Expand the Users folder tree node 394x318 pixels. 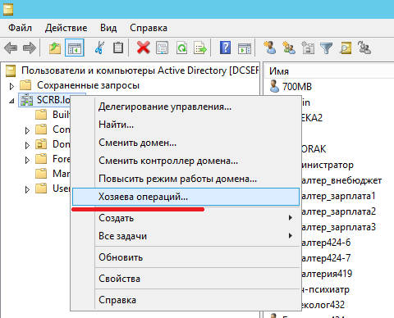tap(27, 189)
